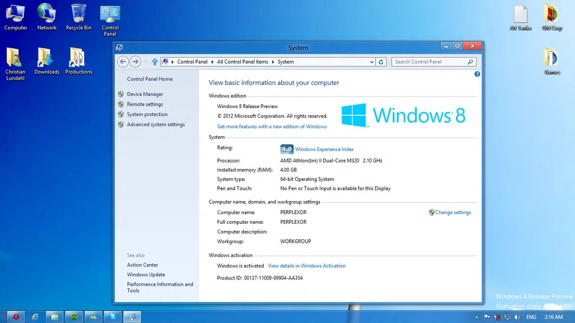575x323 pixels.
Task: Open Control Panel Home
Action: pos(150,79)
